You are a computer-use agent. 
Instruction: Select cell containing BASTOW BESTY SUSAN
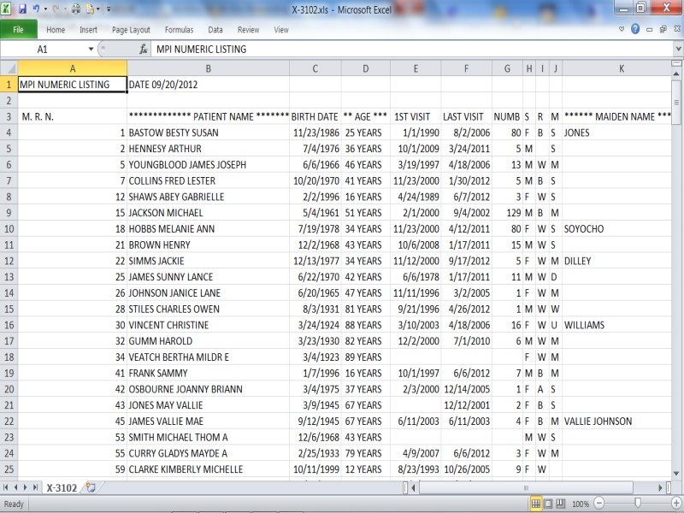pyautogui.click(x=208, y=133)
